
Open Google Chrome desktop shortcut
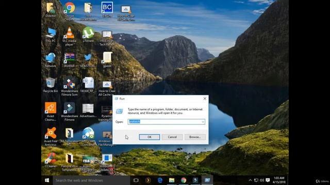coord(69,11)
